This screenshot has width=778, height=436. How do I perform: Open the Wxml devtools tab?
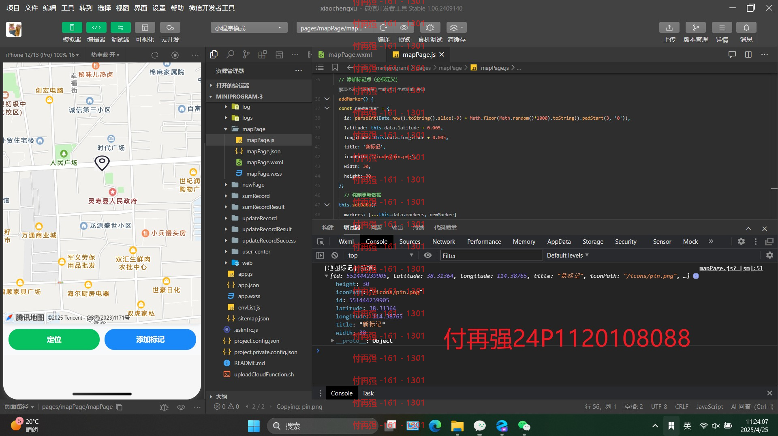pos(346,241)
